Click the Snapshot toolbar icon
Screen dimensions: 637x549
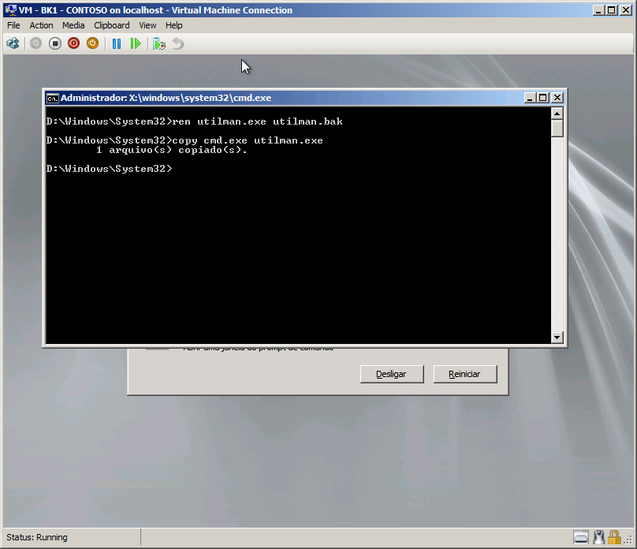(159, 43)
